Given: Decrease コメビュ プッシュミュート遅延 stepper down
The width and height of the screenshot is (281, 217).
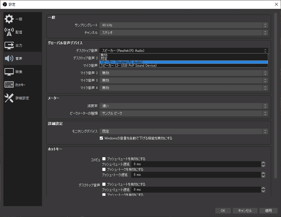Looking at the screenshot, I should pyautogui.click(x=263, y=166).
